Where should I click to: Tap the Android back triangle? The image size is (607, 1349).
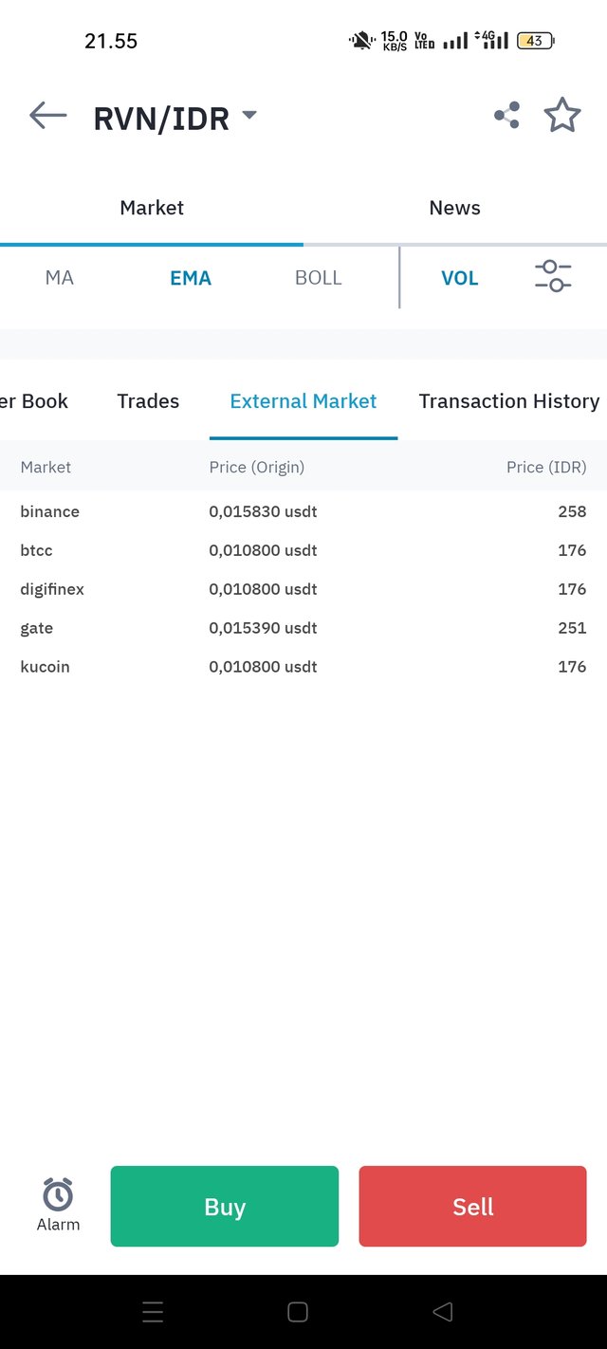pos(442,1312)
